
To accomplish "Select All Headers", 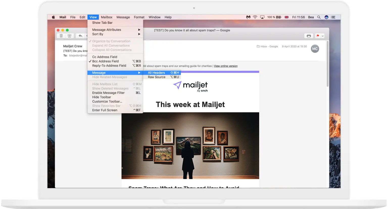I will 162,73.
